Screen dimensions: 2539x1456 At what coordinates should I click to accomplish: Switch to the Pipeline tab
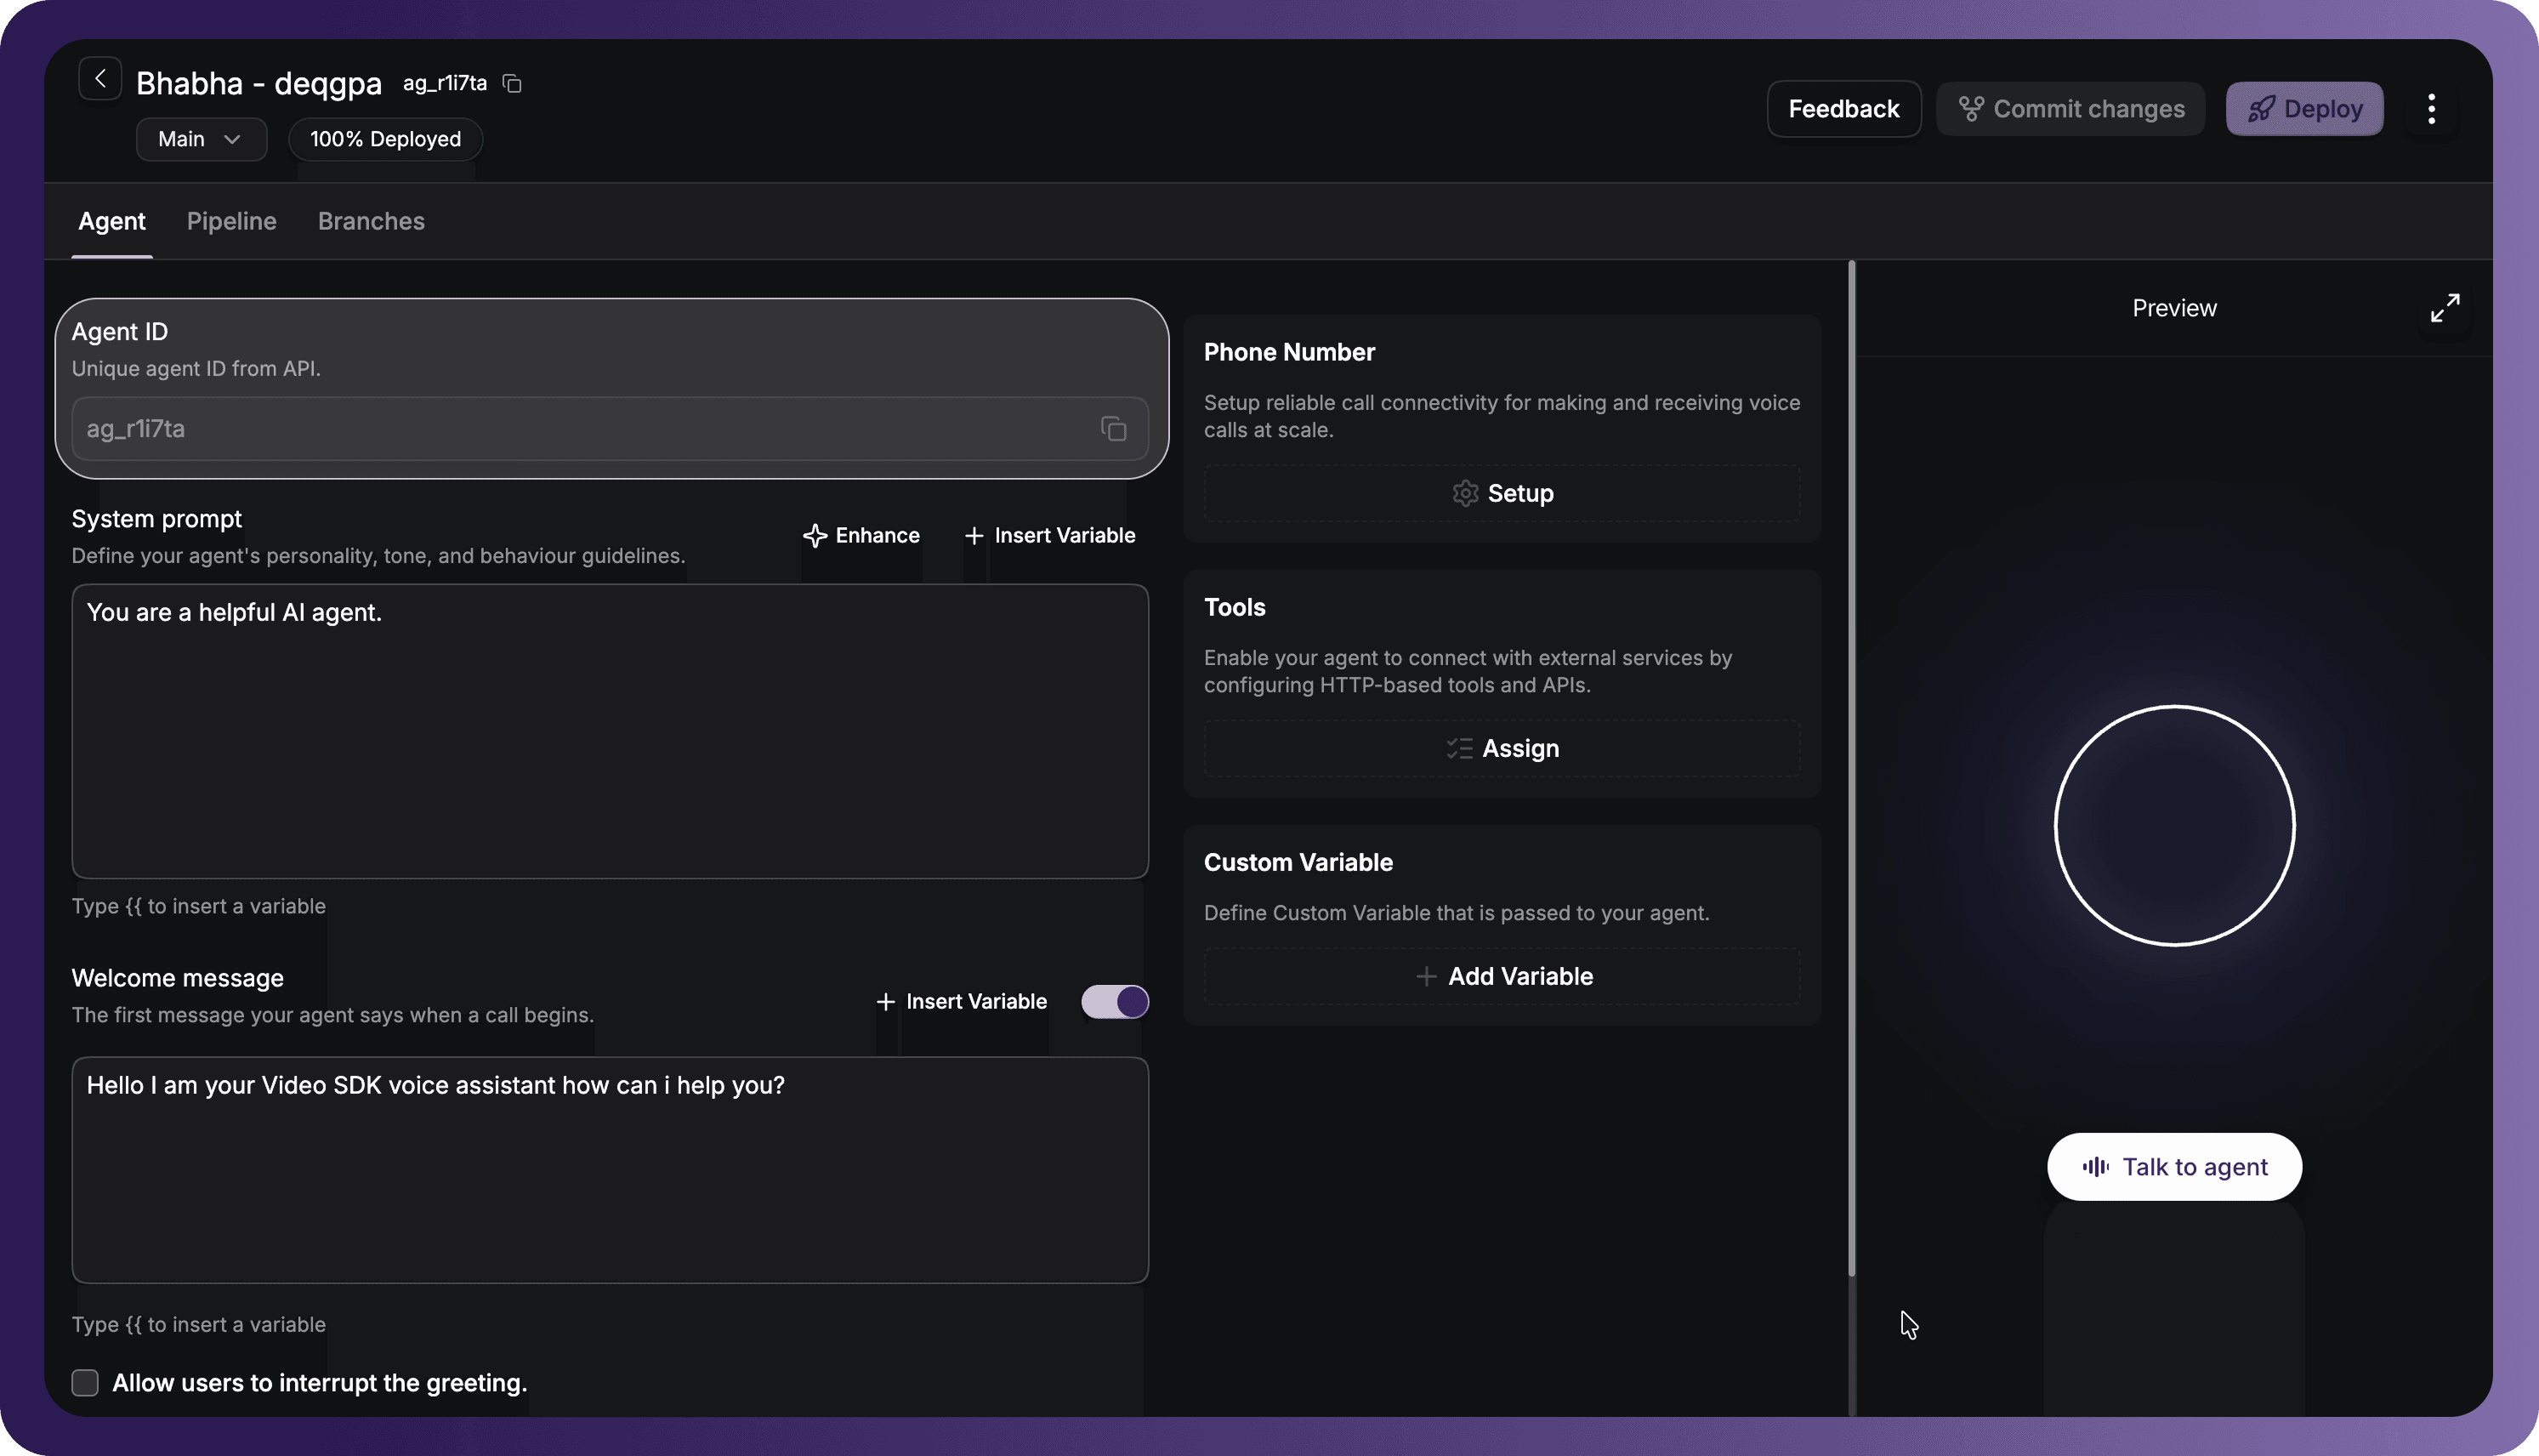(232, 221)
